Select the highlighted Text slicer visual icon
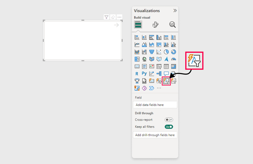This screenshot has height=164, width=253. point(166,81)
